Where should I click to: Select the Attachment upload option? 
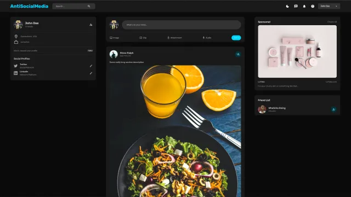click(x=174, y=38)
